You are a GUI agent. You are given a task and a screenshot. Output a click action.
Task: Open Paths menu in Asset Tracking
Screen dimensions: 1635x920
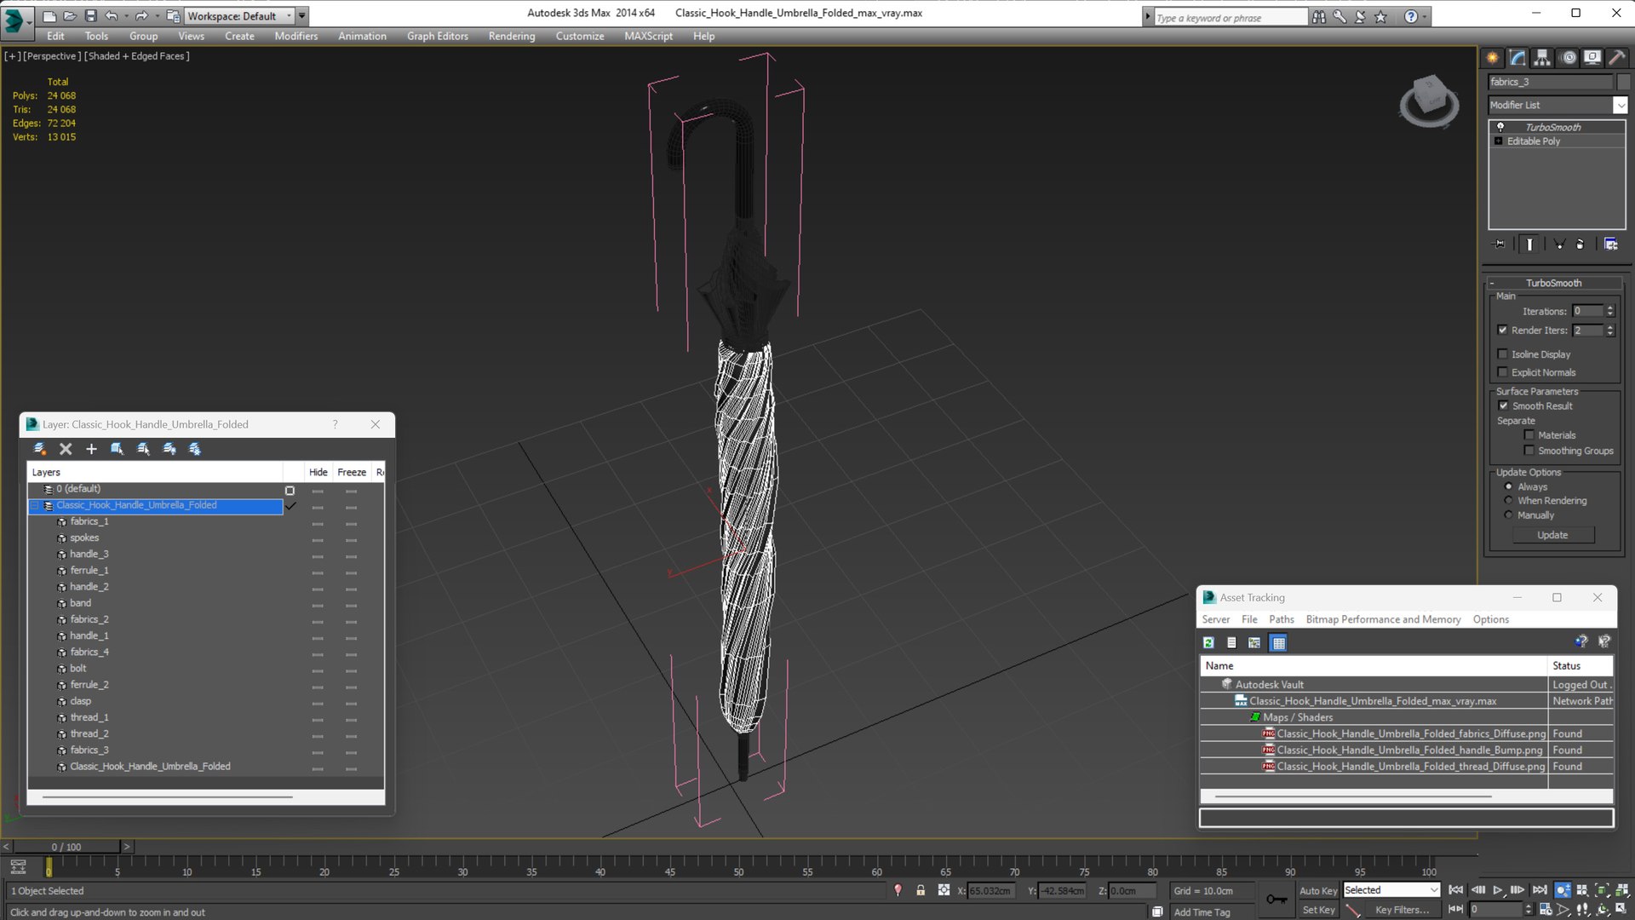(1281, 619)
